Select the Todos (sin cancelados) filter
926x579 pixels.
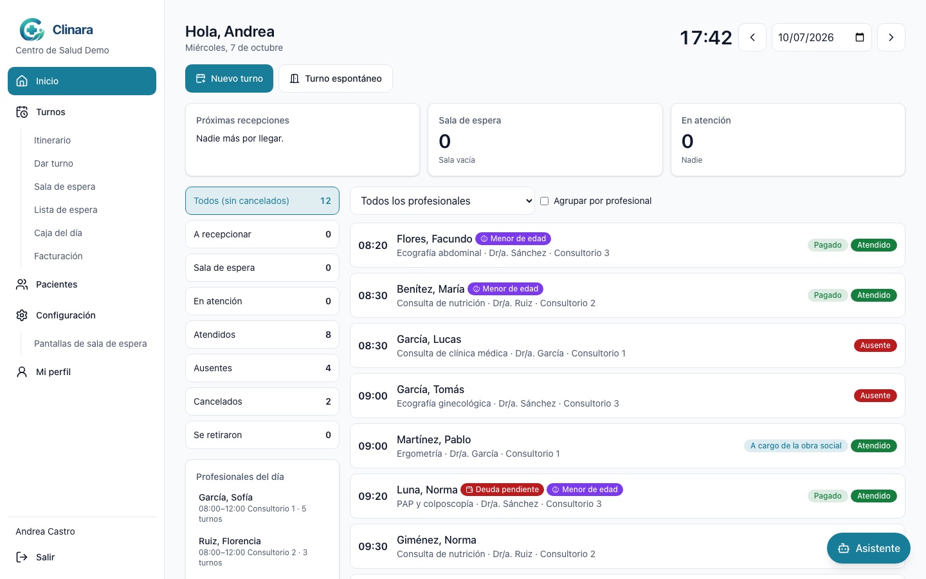(262, 201)
